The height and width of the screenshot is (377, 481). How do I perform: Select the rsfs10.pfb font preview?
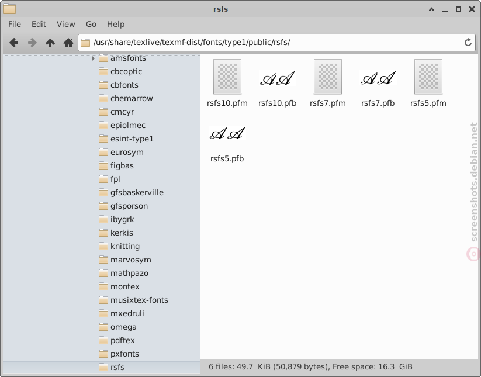(277, 78)
